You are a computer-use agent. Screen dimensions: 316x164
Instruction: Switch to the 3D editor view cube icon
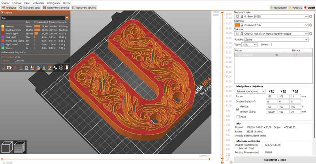pos(7,148)
